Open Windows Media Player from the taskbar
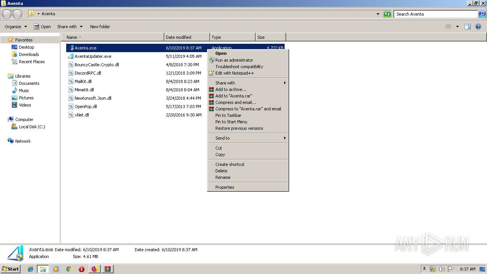Viewport: 487px width, 274px height. pos(56,269)
